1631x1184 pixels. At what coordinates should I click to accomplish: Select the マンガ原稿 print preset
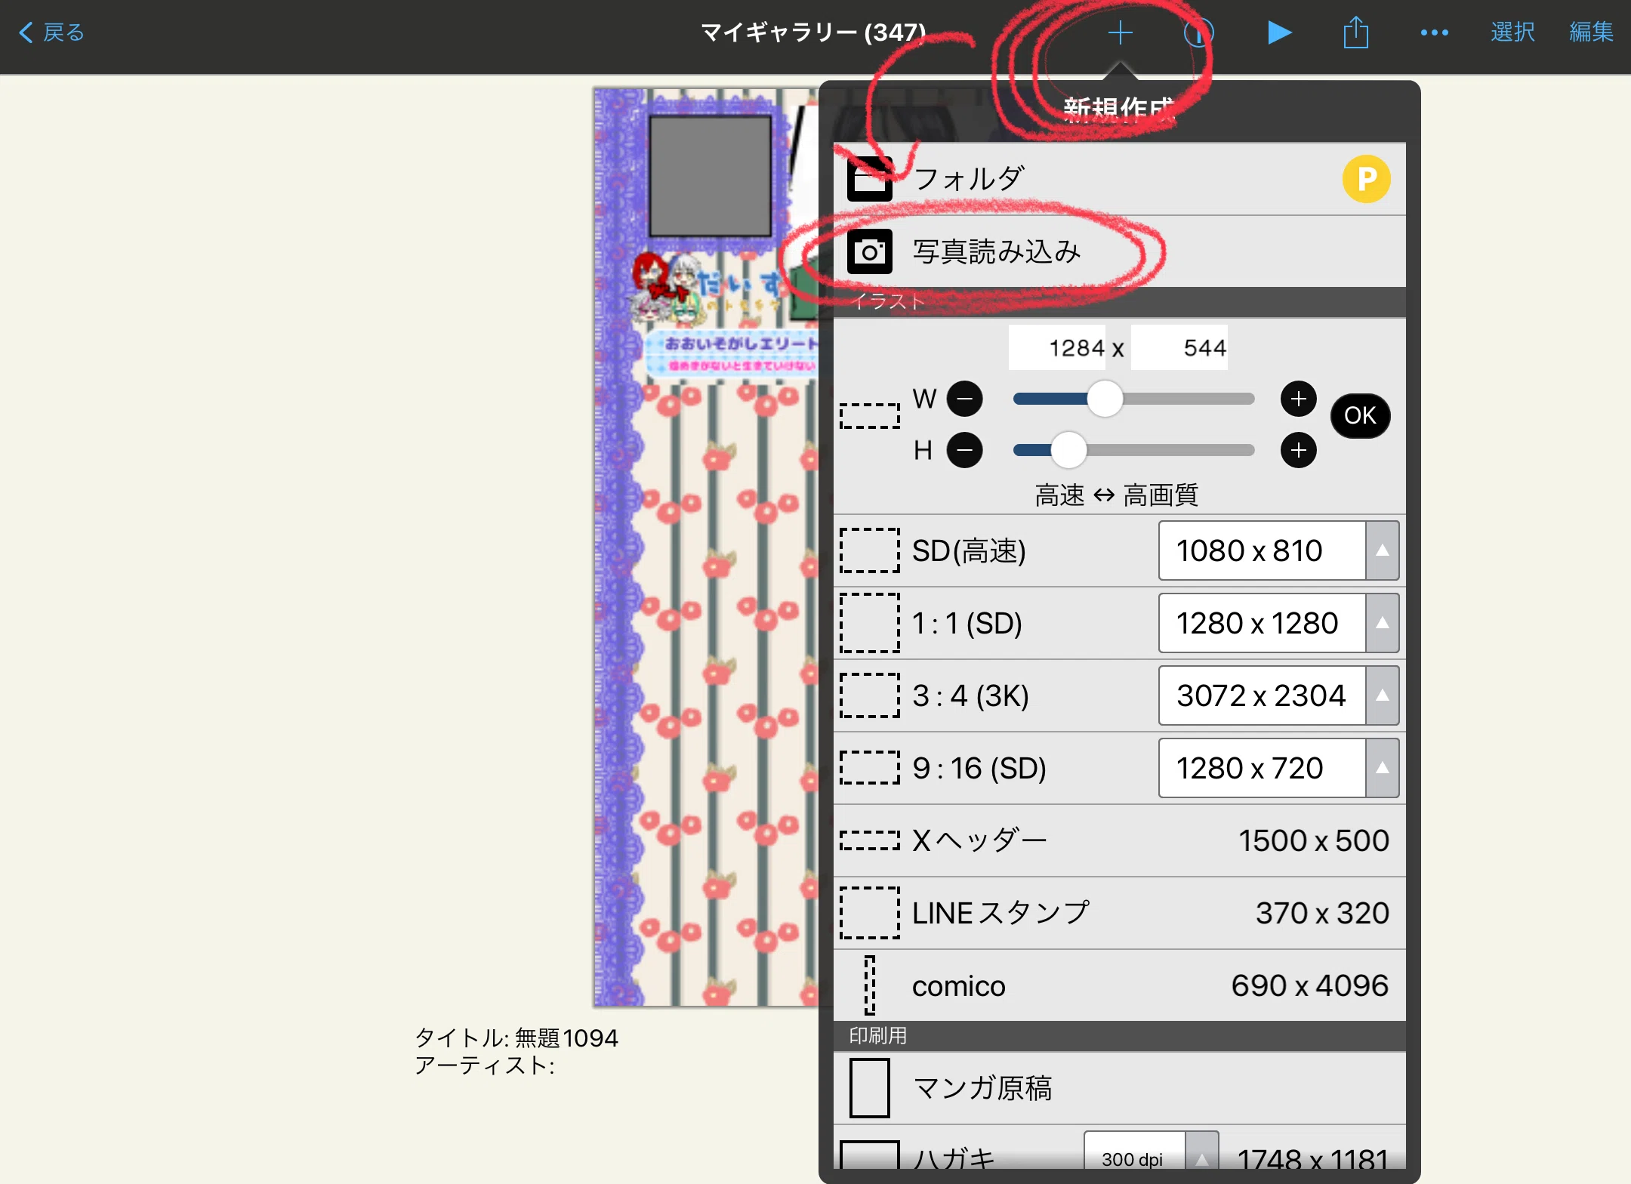point(1119,1088)
